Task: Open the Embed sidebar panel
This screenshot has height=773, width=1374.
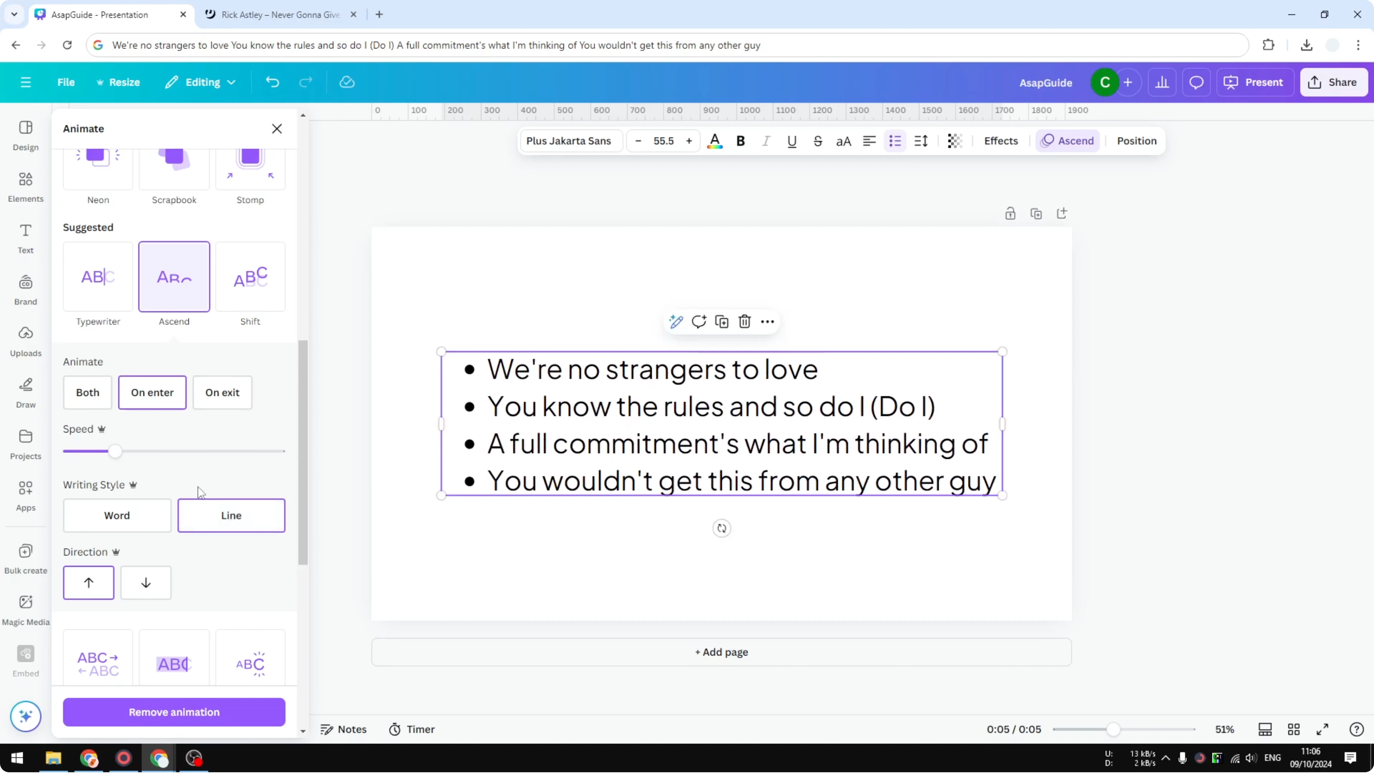Action: 26,662
